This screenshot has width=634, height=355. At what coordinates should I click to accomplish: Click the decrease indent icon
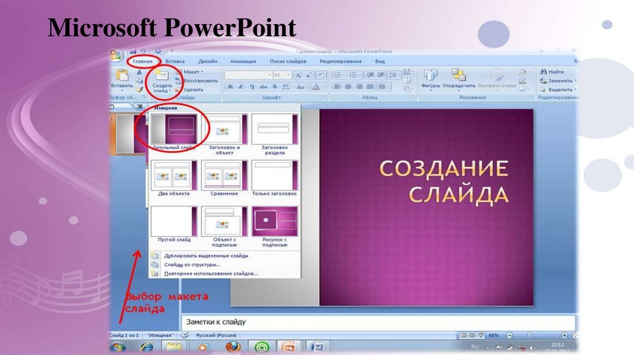tap(370, 75)
